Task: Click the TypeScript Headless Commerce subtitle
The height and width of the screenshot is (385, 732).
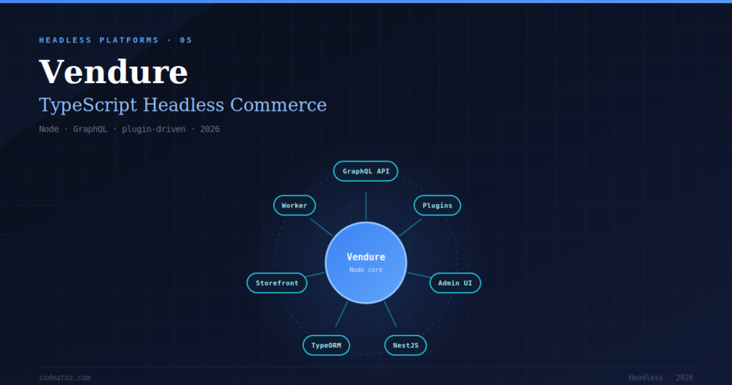Action: (182, 105)
